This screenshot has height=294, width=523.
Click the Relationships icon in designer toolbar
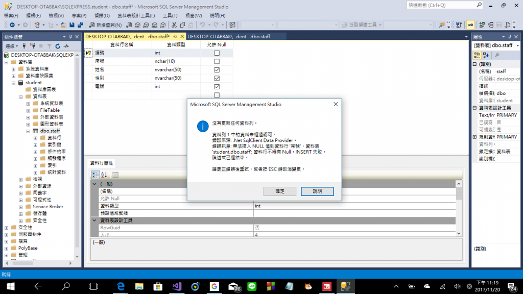click(482, 25)
